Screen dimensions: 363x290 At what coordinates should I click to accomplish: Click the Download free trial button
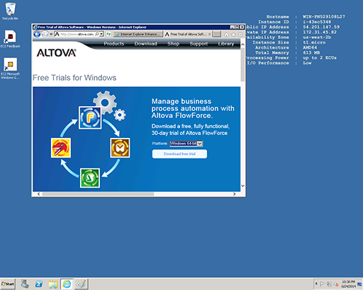tap(179, 154)
